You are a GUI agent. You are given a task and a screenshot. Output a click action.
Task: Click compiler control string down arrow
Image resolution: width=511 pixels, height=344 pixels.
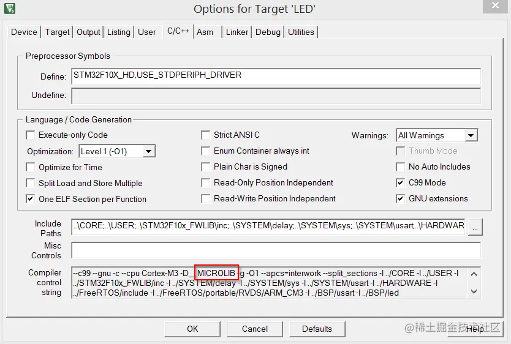tap(474, 291)
